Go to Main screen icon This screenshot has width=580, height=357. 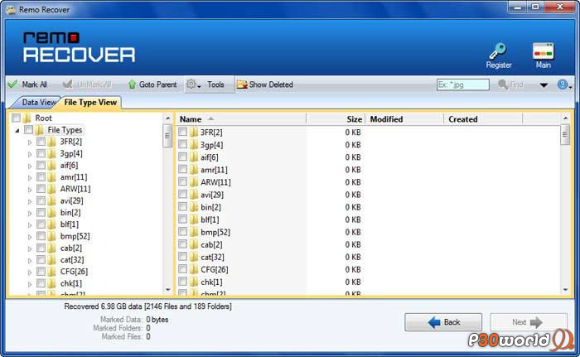point(543,52)
